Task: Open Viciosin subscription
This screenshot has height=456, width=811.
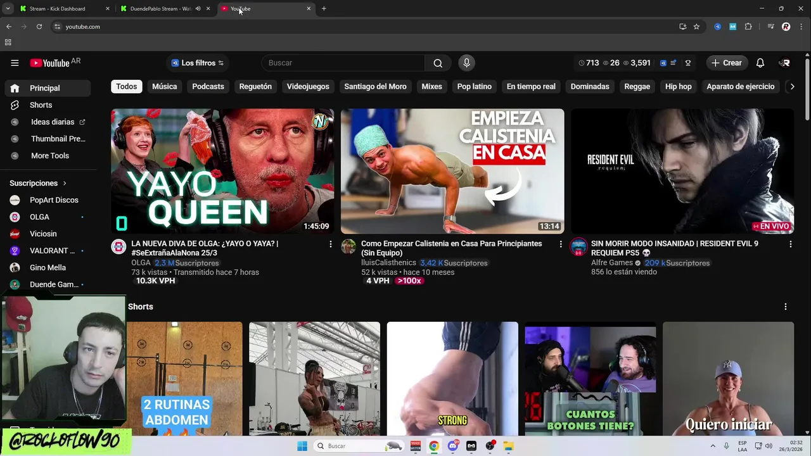Action: click(48, 234)
